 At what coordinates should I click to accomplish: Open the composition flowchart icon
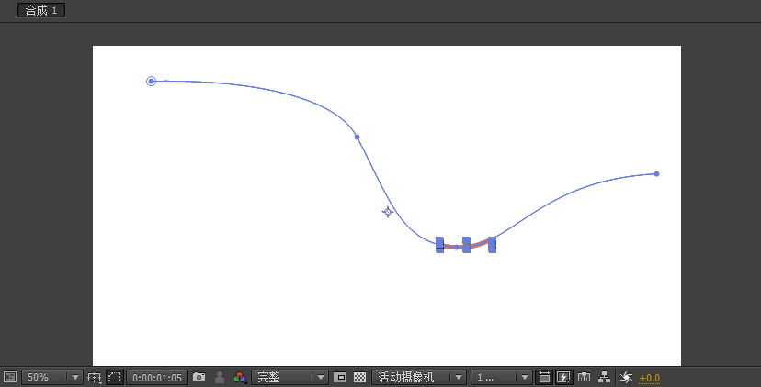pyautogui.click(x=604, y=377)
